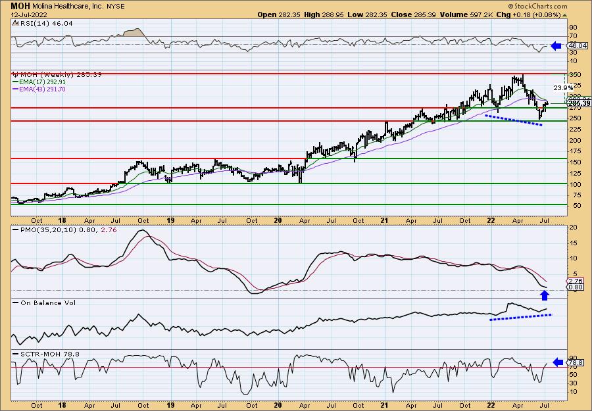Viewport: 592px width, 411px height.
Task: Click the 15 label on the PMO axis
Action: [573, 243]
